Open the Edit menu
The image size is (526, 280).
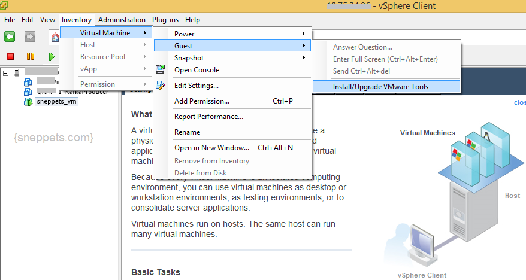tap(28, 20)
